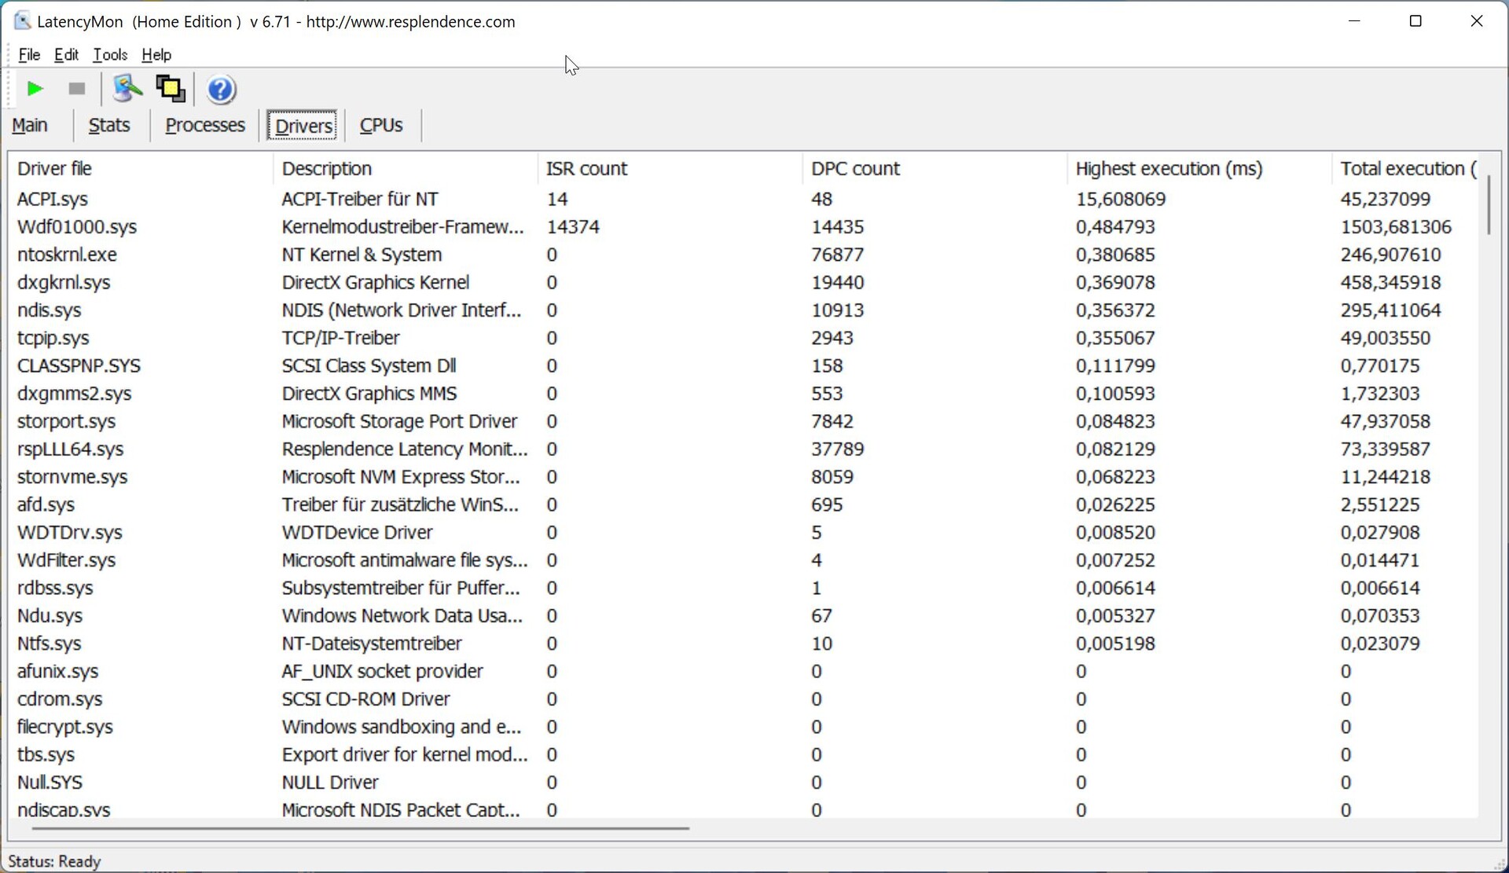Screen dimensions: 1509x873
Task: Open the blue question mark help icon
Action: pos(221,90)
